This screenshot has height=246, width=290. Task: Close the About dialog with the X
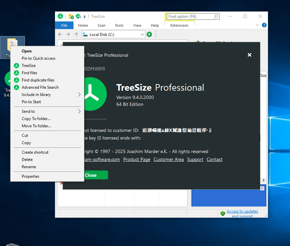249,55
